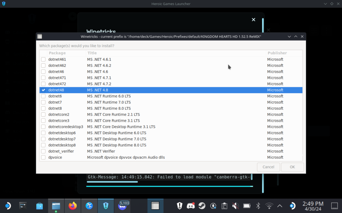Close the Heroic Winetricks dialog with X
This screenshot has width=342, height=213.
pyautogui.click(x=253, y=20)
